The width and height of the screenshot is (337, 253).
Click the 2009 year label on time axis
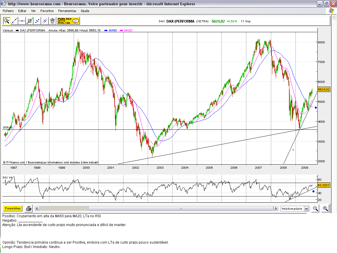[305, 167]
